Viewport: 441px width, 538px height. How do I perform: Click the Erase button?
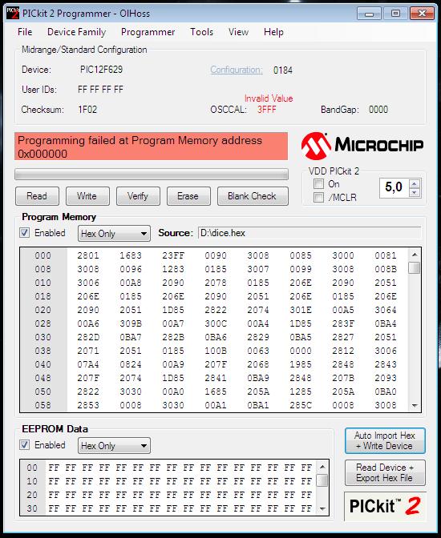[188, 196]
